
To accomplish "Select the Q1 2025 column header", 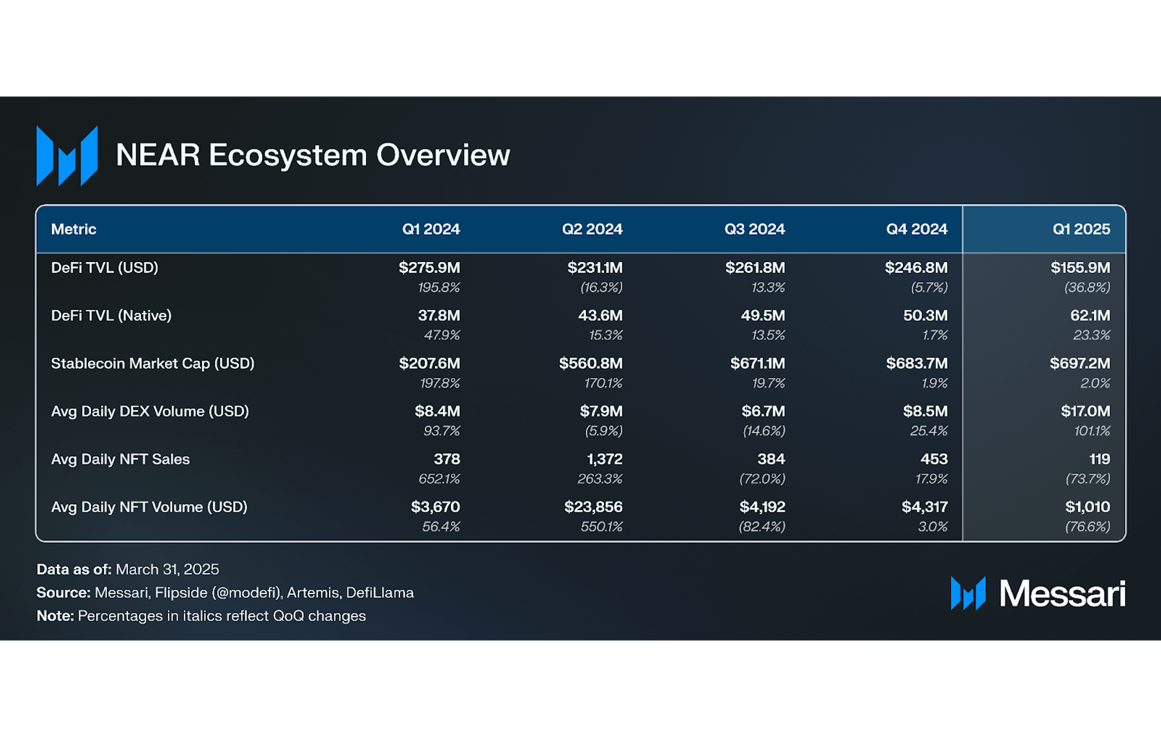I will 1081,229.
